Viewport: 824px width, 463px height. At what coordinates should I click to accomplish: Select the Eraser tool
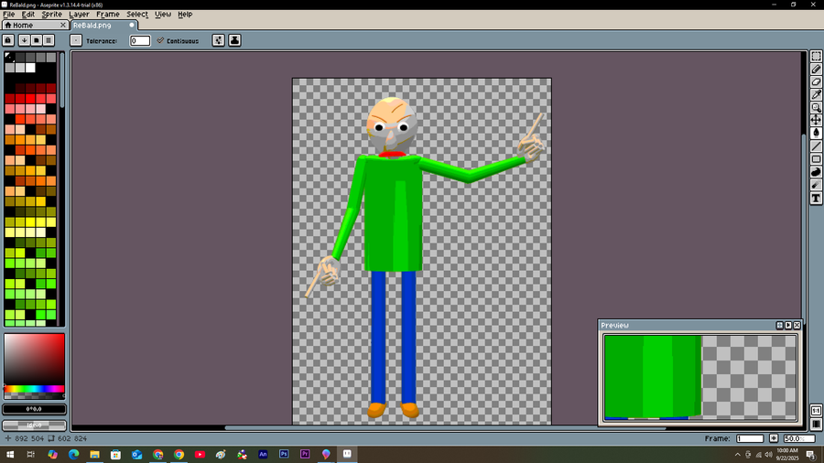click(816, 81)
